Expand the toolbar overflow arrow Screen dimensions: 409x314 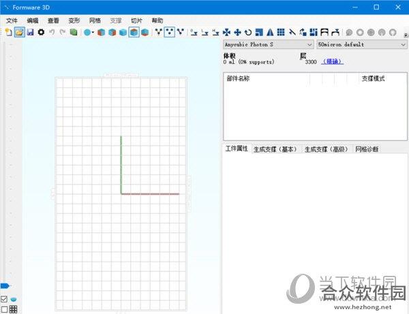click(x=406, y=35)
